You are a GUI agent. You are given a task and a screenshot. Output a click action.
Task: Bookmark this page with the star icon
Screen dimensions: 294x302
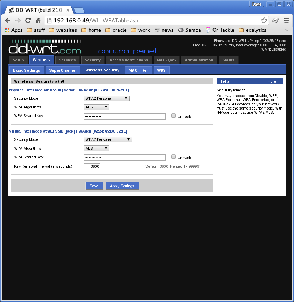click(264, 21)
